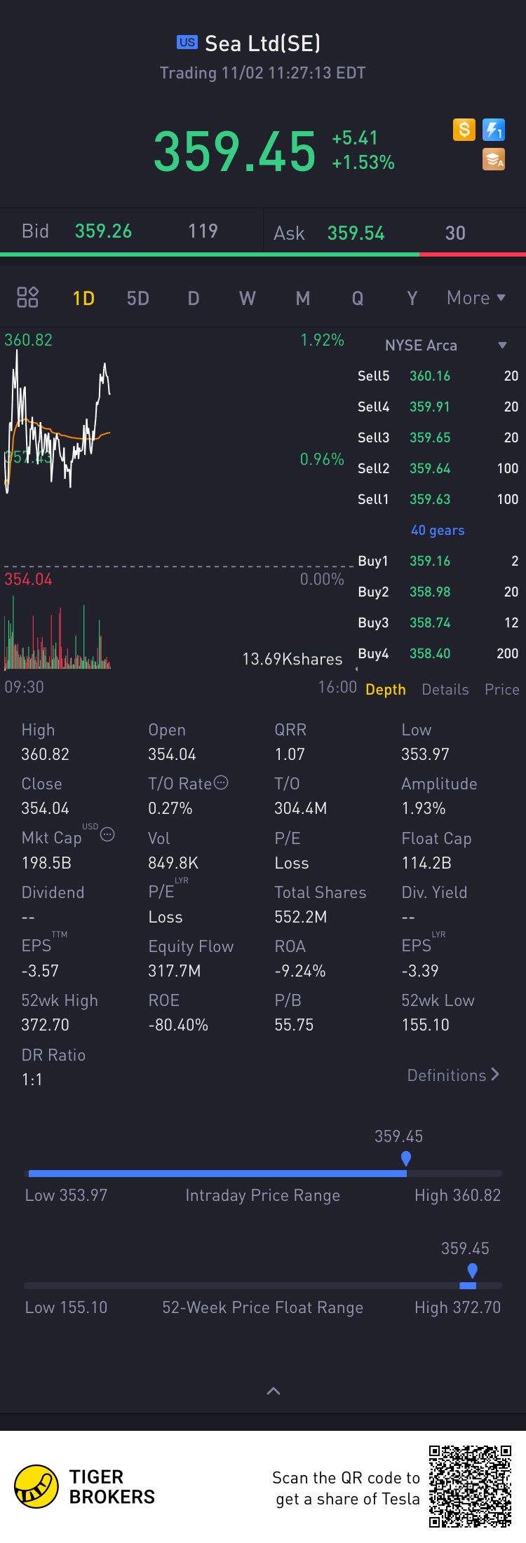
Task: Tap the Sell2 row at 359.64
Action: pos(438,468)
